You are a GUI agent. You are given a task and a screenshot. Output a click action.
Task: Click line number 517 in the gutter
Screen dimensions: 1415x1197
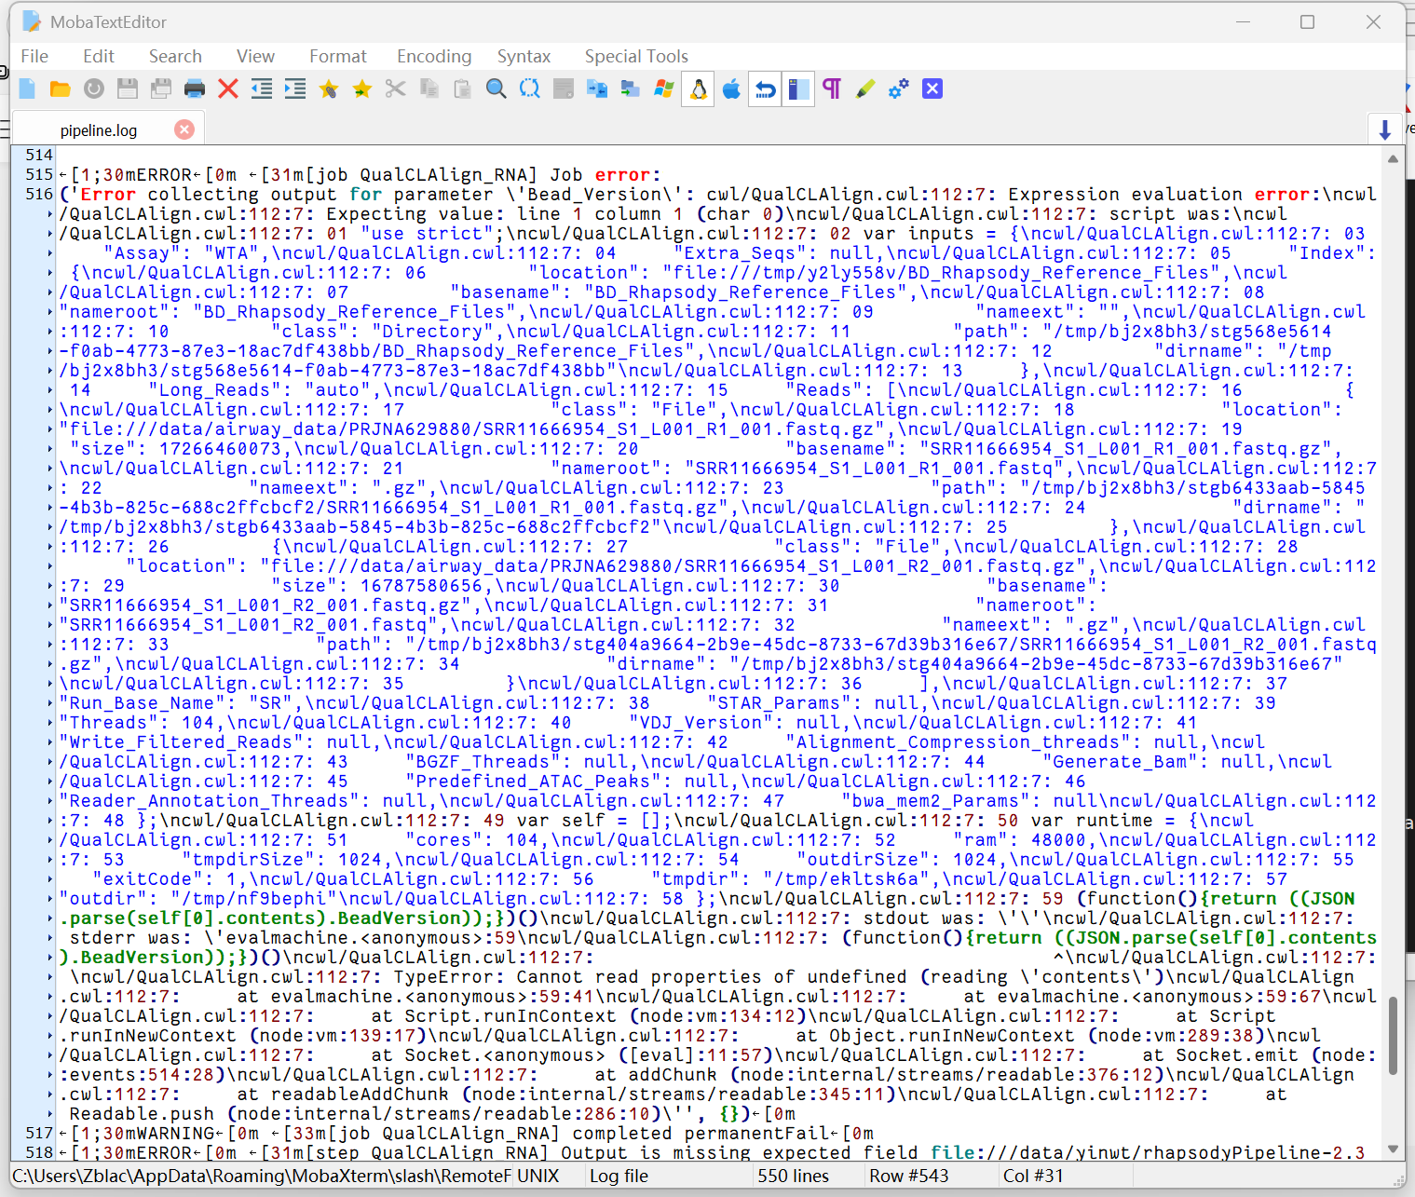pos(39,1133)
